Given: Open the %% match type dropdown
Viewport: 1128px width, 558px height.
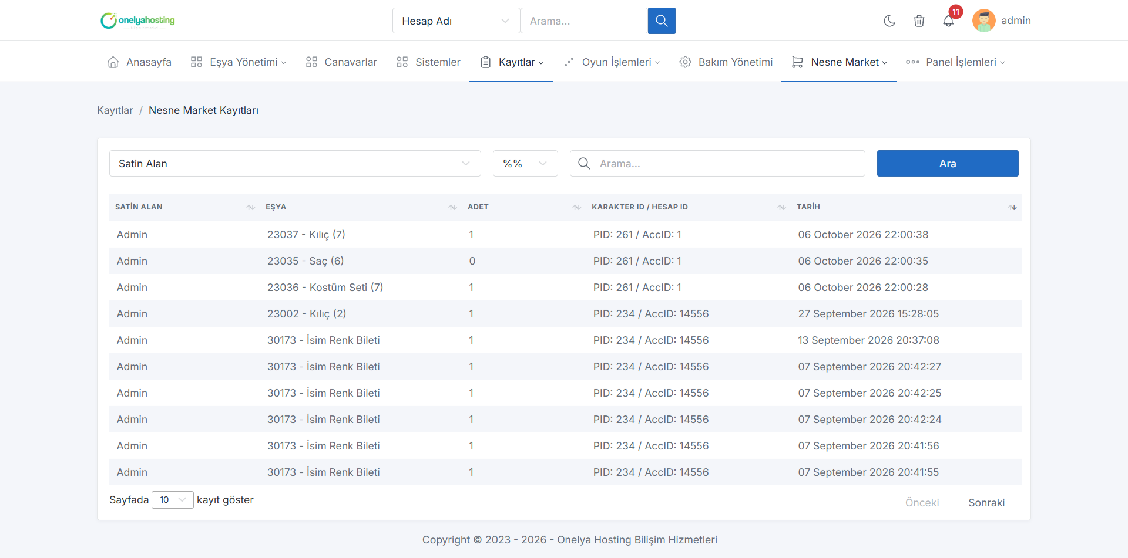Looking at the screenshot, I should point(525,163).
